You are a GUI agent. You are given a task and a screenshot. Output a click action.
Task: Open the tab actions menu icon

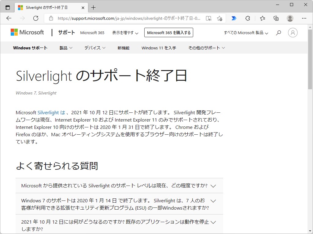point(8,7)
